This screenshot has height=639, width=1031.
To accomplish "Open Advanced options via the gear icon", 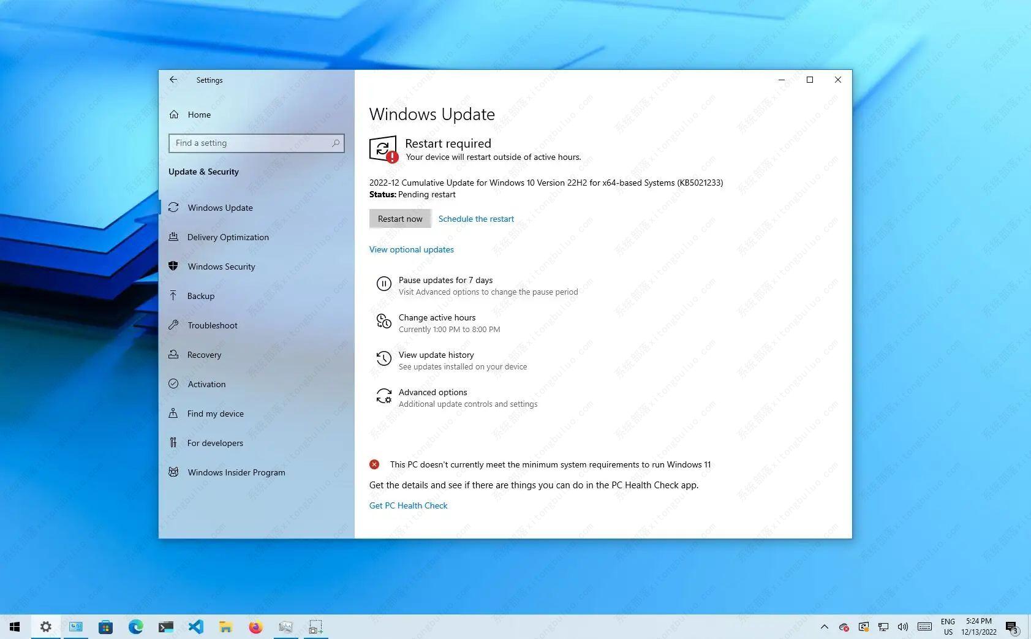I will click(x=384, y=396).
